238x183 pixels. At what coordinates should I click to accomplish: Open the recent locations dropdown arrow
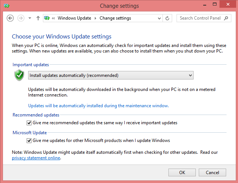30,18
